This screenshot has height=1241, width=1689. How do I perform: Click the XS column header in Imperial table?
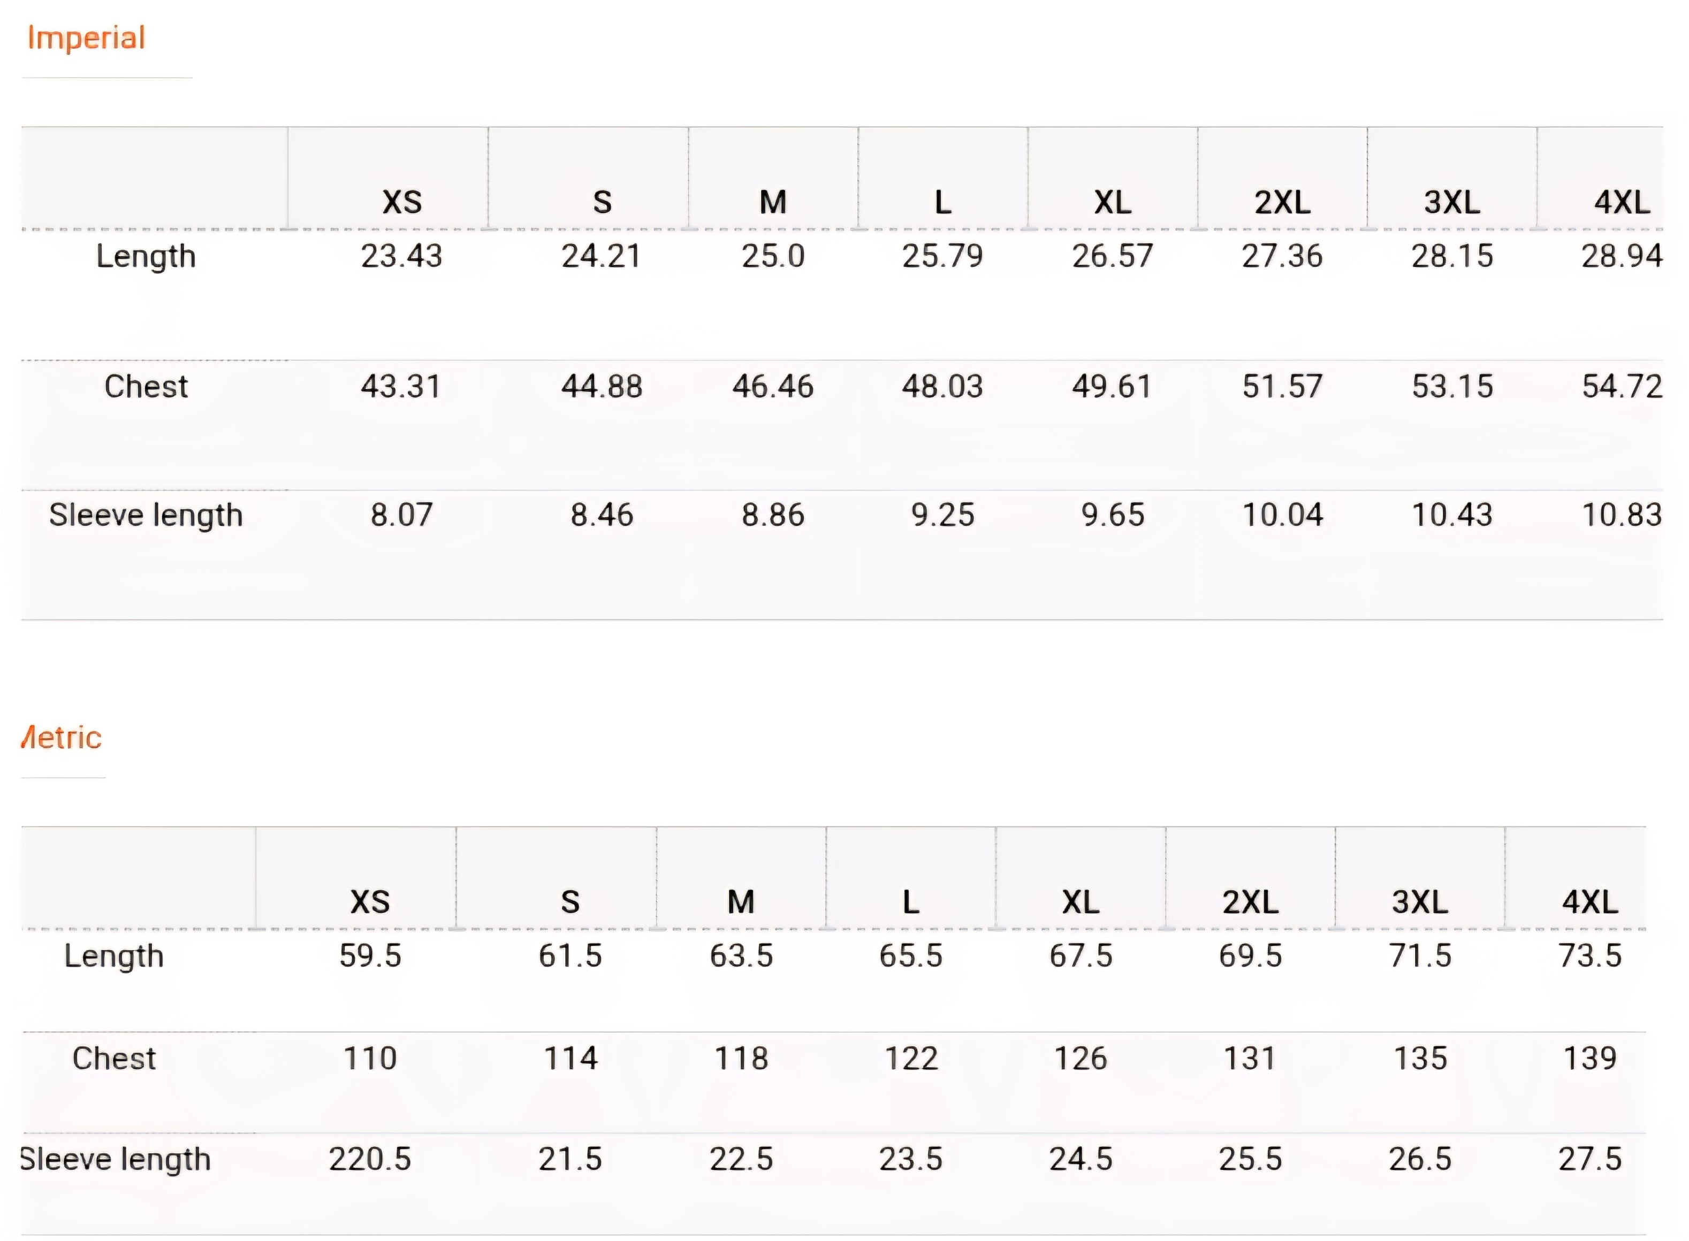[x=402, y=202]
